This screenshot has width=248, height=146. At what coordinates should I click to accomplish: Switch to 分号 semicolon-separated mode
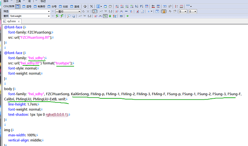(52, 6)
